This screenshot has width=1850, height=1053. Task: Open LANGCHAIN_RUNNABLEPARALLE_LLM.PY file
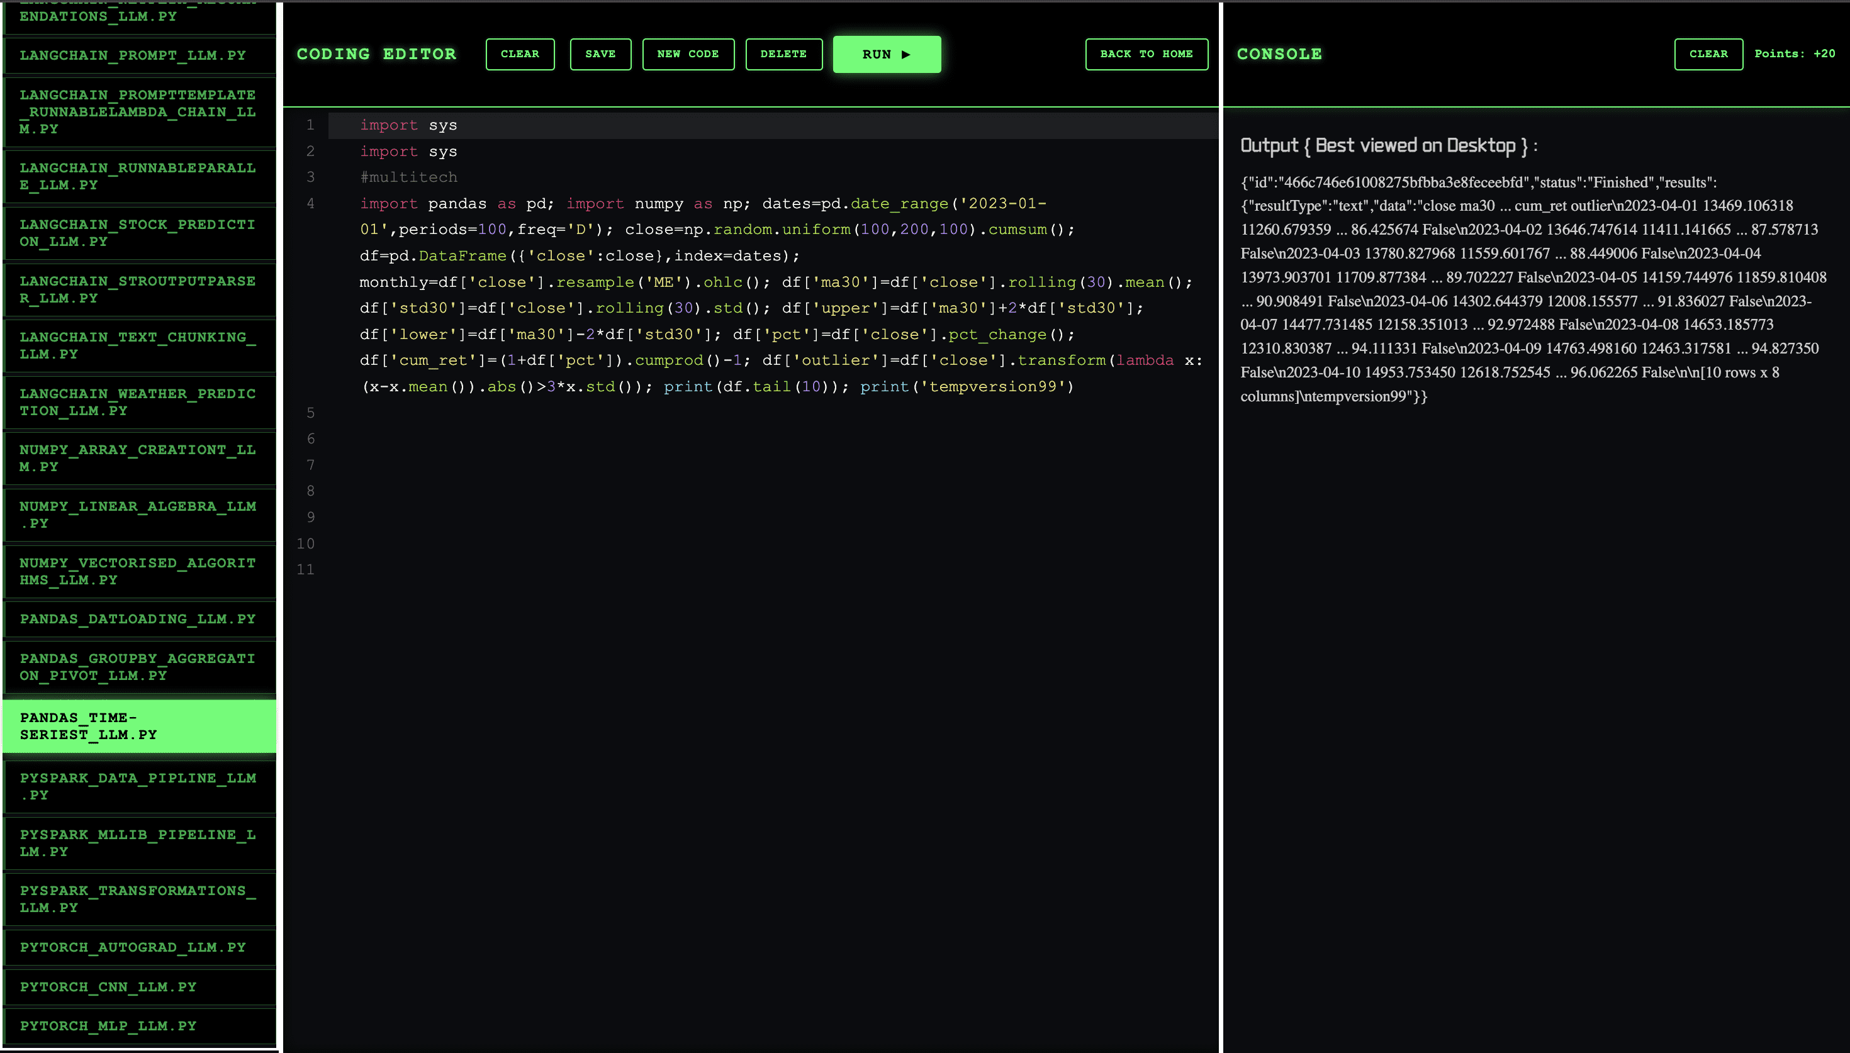(140, 175)
